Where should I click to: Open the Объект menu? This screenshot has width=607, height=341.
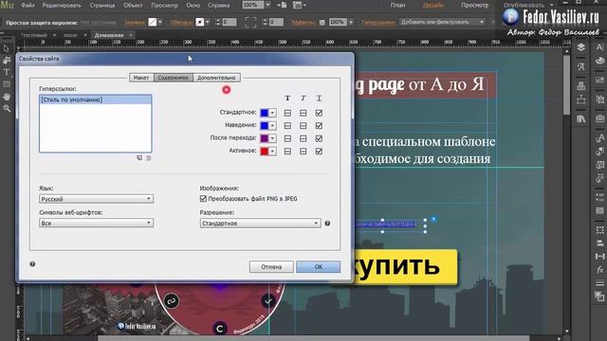pyautogui.click(x=133, y=6)
